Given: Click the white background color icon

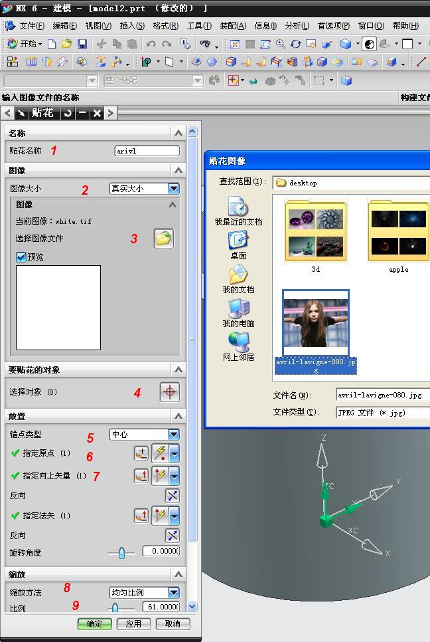Looking at the screenshot, I should pyautogui.click(x=407, y=44).
